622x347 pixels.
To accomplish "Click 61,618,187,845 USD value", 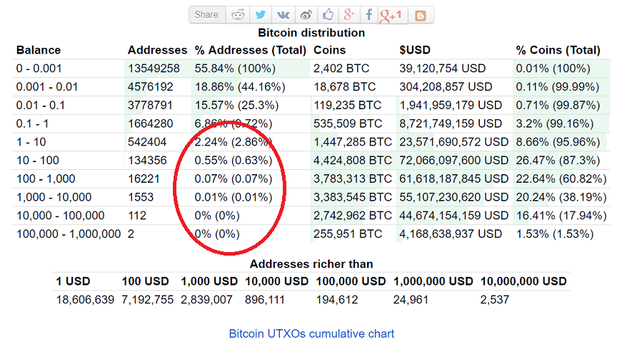I will point(453,178).
